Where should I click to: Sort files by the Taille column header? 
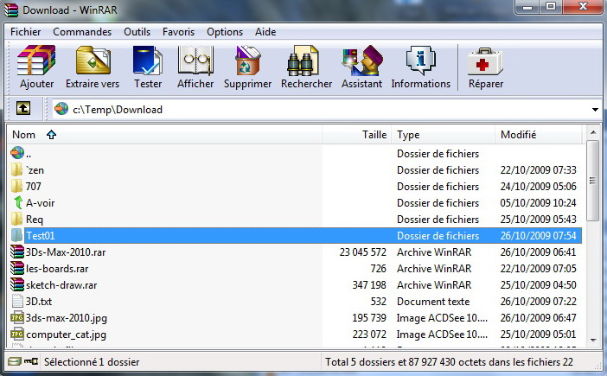click(x=356, y=135)
